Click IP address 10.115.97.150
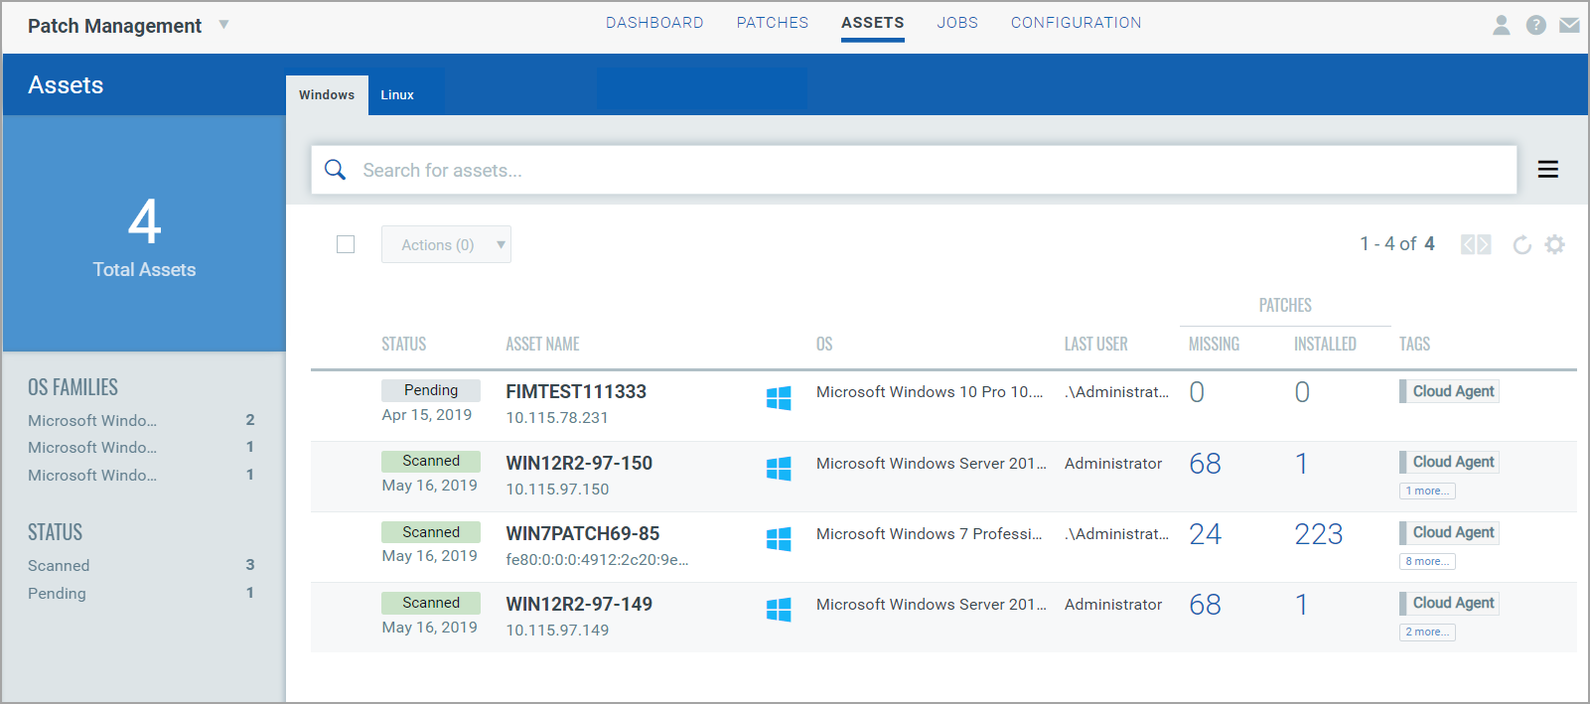Image resolution: width=1590 pixels, height=704 pixels. point(557,490)
